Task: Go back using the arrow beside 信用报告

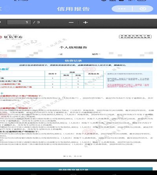Action: pyautogui.click(x=0, y=9)
